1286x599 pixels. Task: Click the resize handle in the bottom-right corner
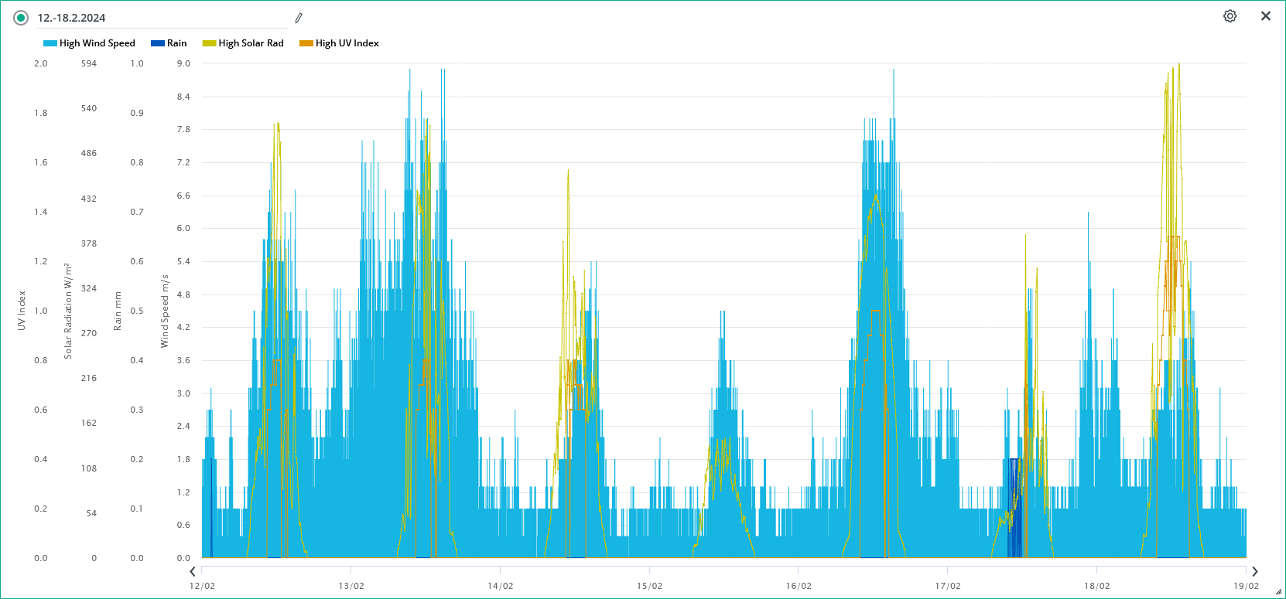pos(1279,593)
